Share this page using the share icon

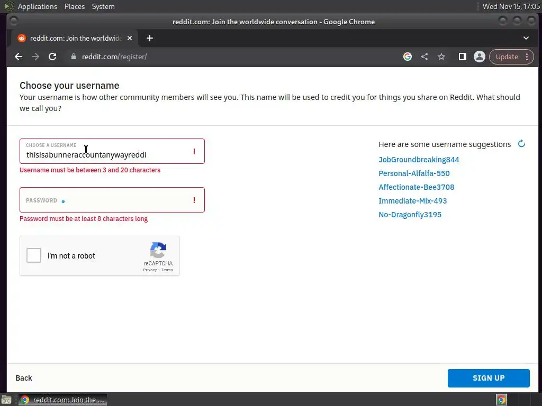tap(424, 57)
